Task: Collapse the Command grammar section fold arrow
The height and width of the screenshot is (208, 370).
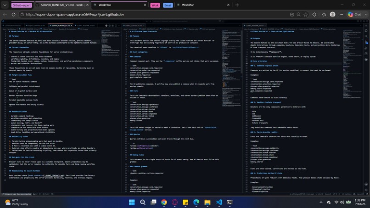Action: pyautogui.click(x=128, y=167)
